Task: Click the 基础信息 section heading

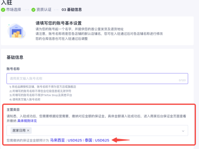Action: click(x=15, y=57)
